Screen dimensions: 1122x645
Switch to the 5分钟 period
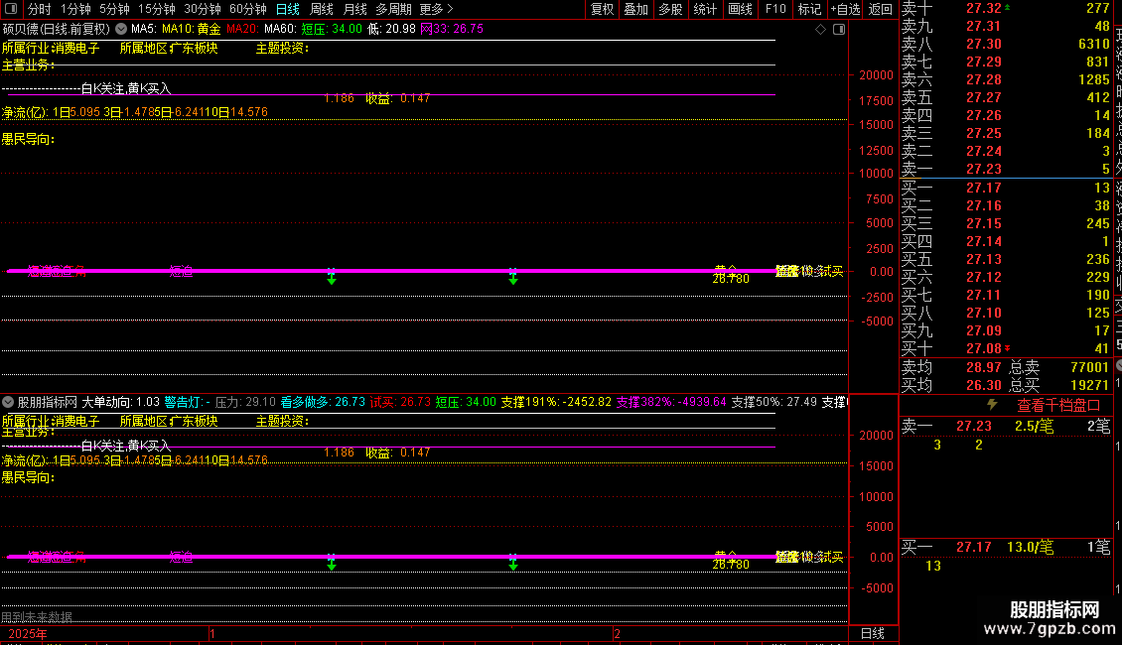[x=114, y=9]
